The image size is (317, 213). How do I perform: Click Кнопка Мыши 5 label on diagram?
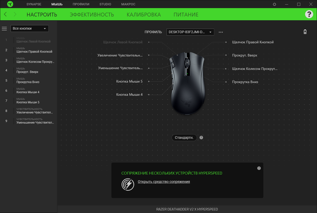tap(129, 81)
